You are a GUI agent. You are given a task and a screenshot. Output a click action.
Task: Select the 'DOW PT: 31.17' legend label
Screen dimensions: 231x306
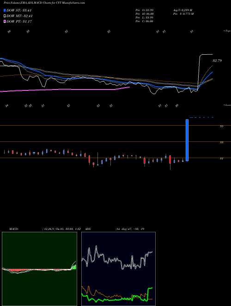pyautogui.click(x=19, y=21)
